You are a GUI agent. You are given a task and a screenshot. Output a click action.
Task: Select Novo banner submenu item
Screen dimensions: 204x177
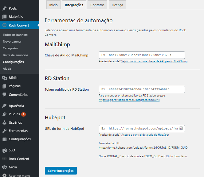tap(12, 42)
